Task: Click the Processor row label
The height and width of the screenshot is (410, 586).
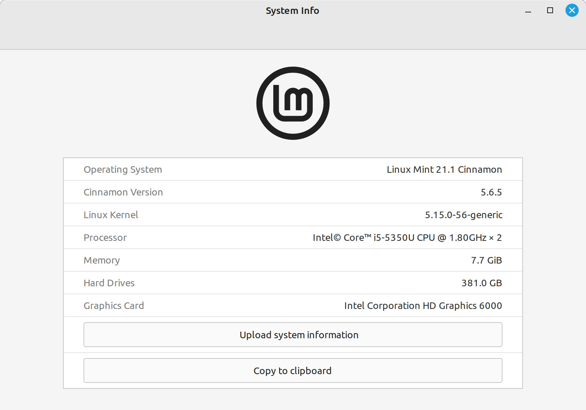Action: pyautogui.click(x=105, y=238)
